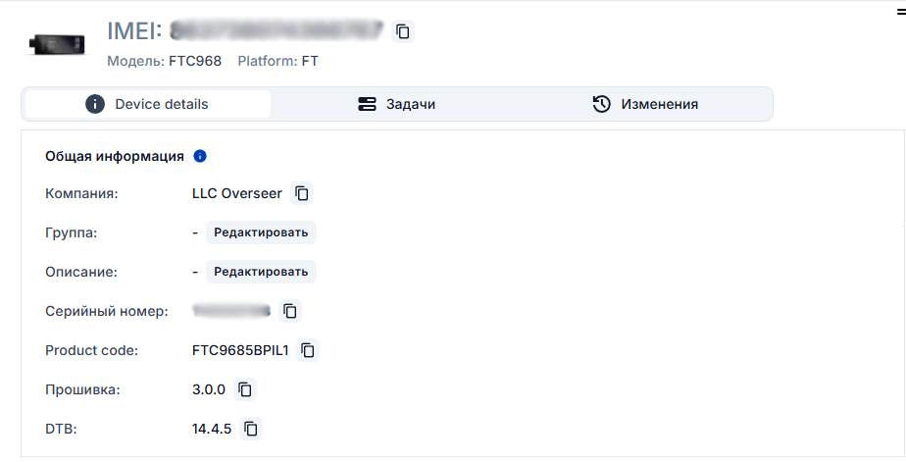The image size is (906, 462).
Task: Switch to the Device details tab
Action: point(147,104)
